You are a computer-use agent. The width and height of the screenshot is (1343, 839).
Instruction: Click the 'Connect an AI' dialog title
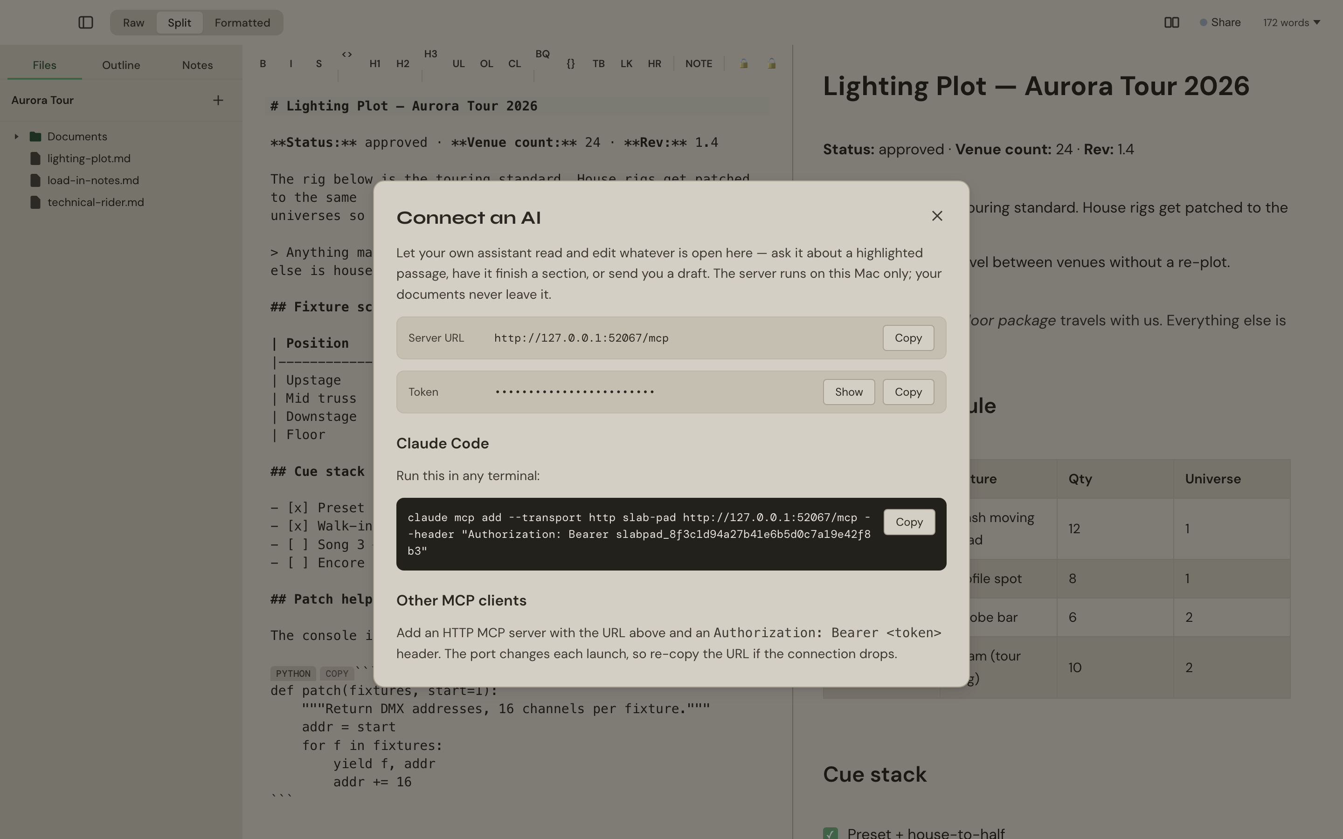468,218
